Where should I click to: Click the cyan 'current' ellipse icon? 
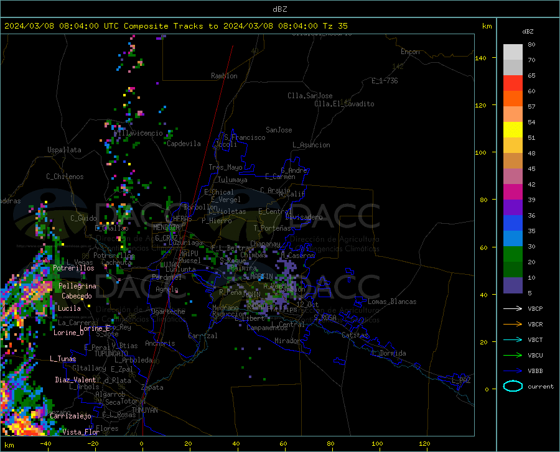[x=513, y=386]
